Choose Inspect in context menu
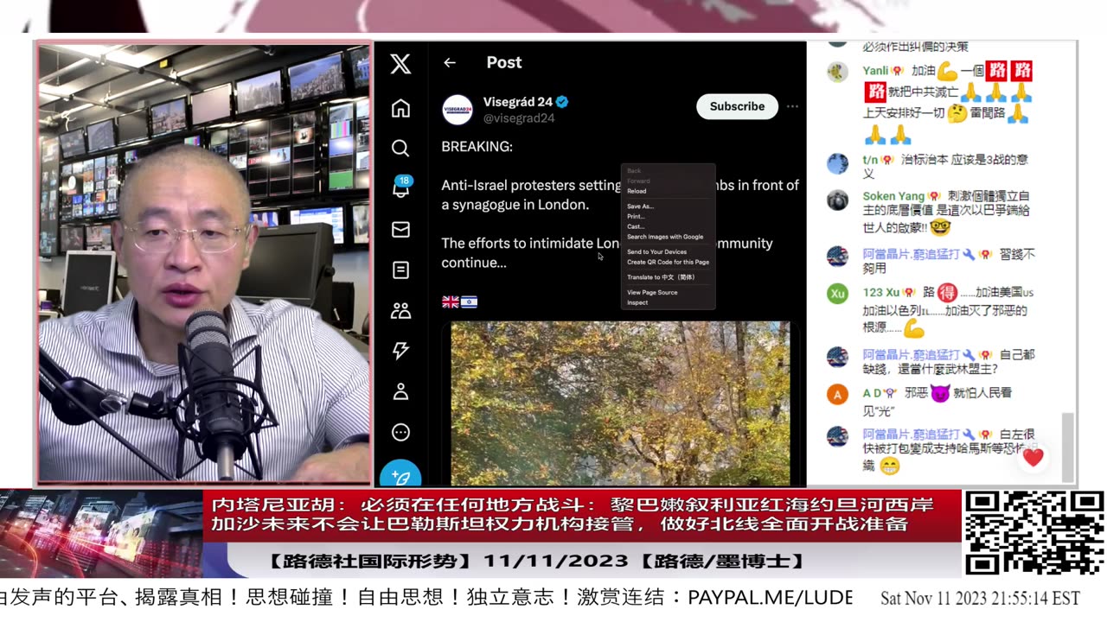Image resolution: width=1107 pixels, height=622 pixels. [637, 302]
